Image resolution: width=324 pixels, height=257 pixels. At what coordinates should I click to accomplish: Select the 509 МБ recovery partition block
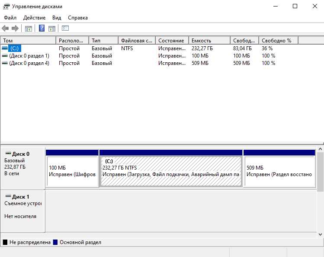click(x=279, y=168)
